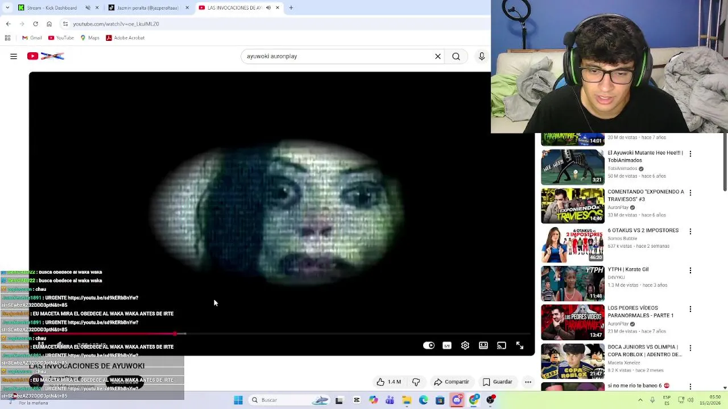Screen dimensions: 728x409
Task: Open LOS PEORES VIDEOS PARANORMALES thumbnail
Action: click(573, 322)
